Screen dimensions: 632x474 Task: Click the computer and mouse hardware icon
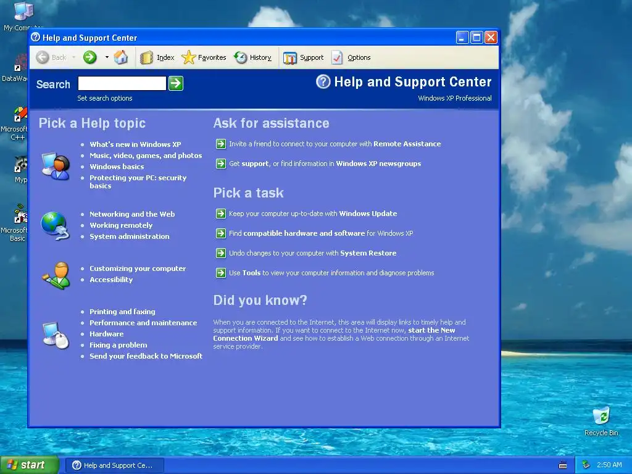point(56,335)
